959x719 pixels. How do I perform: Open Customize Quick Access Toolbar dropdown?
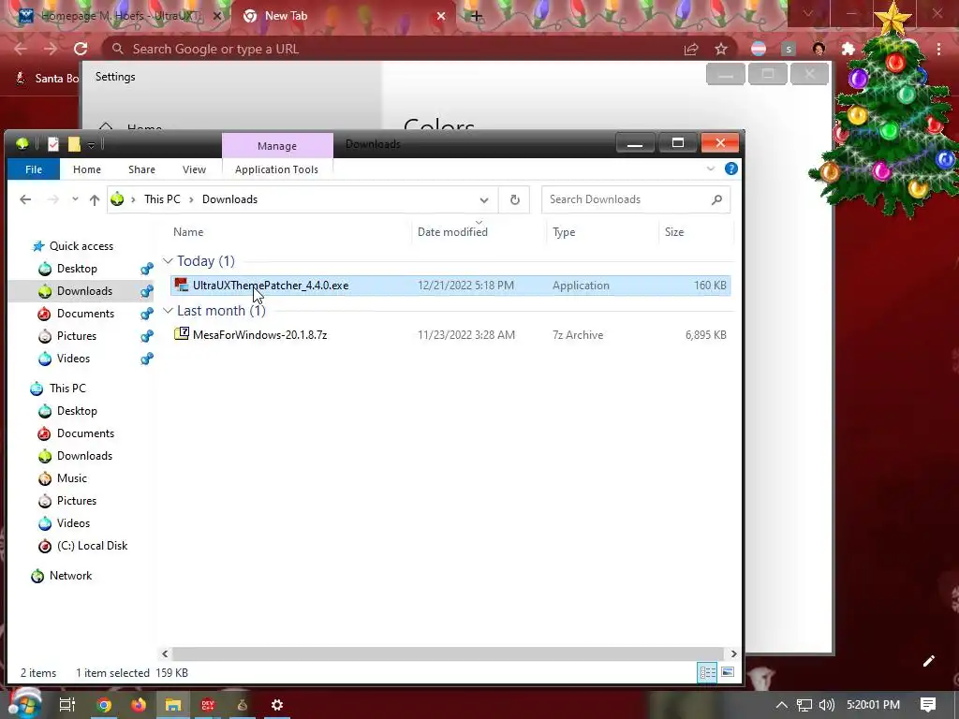pos(91,144)
